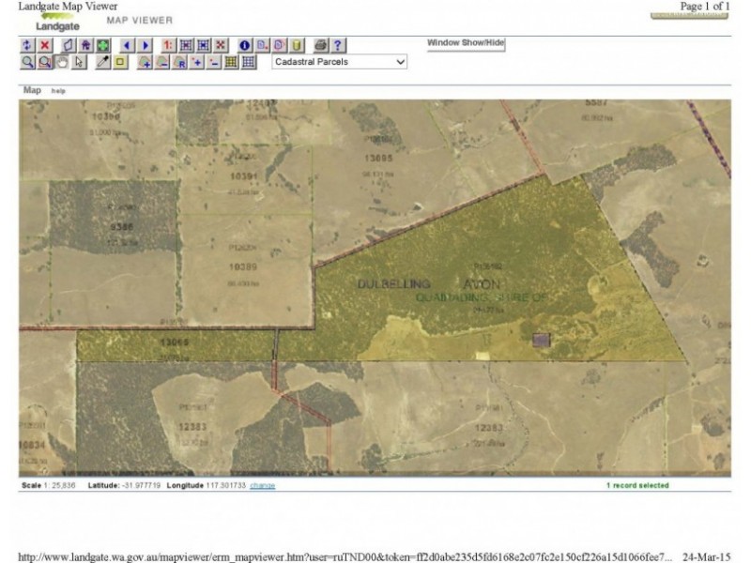Click the previous extent back arrow
The width and height of the screenshot is (751, 563).
[x=126, y=44]
